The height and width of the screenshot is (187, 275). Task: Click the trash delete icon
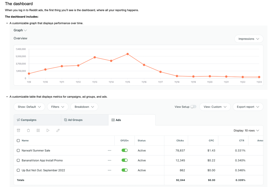pyautogui.click(x=29, y=130)
